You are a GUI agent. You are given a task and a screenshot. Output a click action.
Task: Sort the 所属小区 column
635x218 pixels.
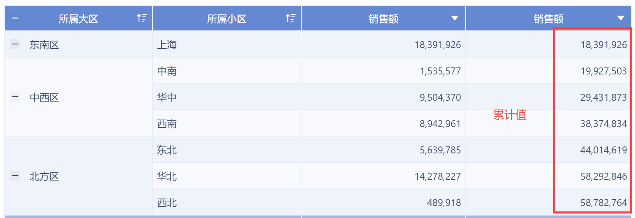click(290, 18)
